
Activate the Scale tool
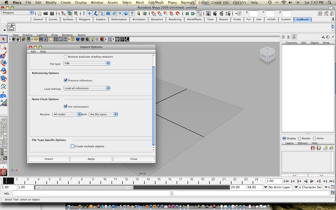[x=3, y=78]
